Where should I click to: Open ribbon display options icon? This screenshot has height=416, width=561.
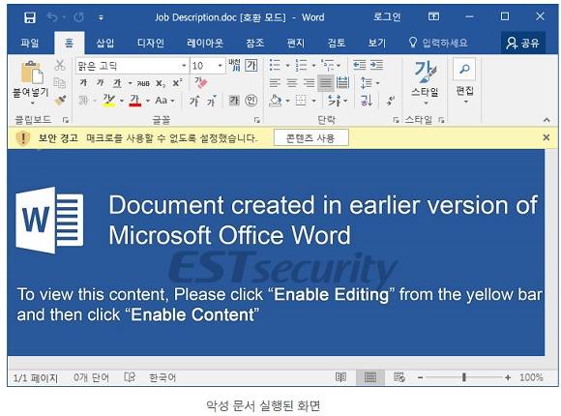pos(433,16)
